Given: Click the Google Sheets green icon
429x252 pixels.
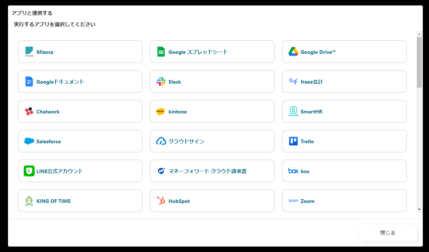Looking at the screenshot, I should (161, 52).
